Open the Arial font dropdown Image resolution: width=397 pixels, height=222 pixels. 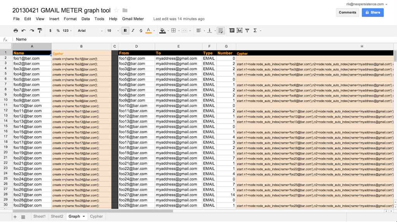point(90,31)
